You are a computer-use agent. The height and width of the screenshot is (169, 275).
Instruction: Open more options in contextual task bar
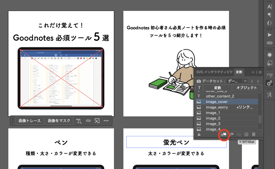(106, 121)
